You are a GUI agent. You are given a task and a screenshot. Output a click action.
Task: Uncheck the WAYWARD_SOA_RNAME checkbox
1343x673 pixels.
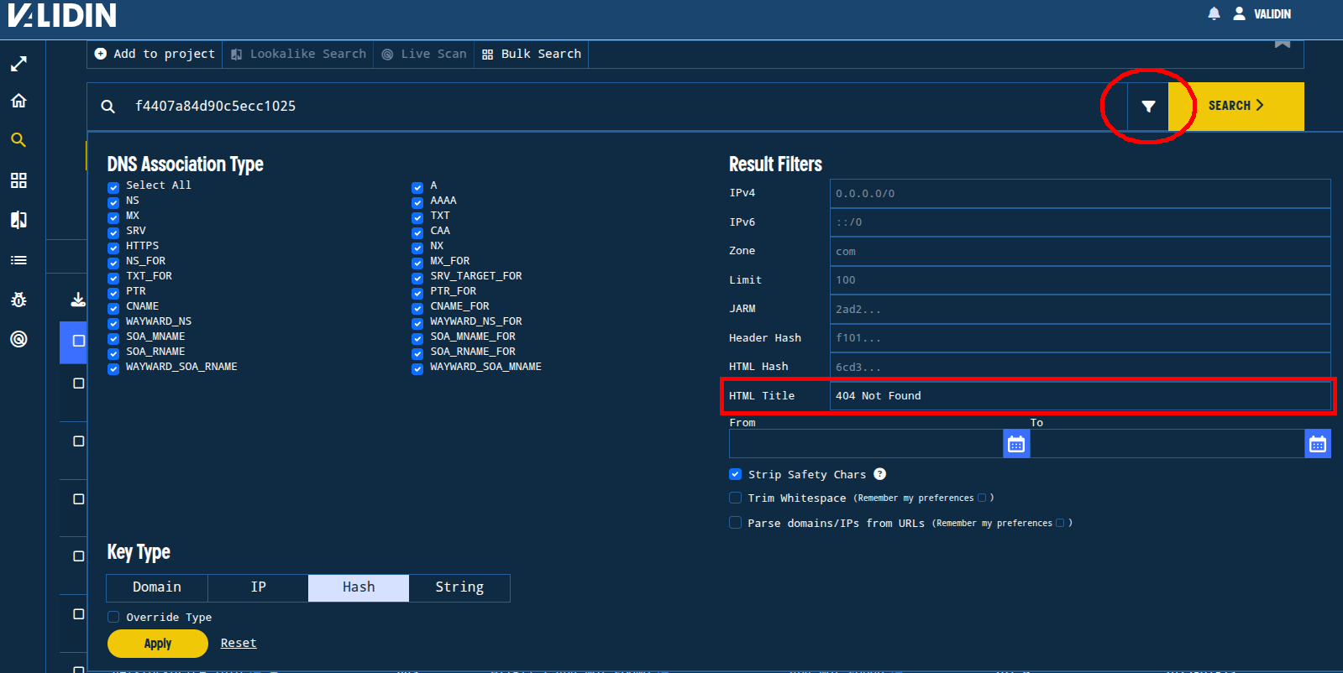tap(113, 368)
